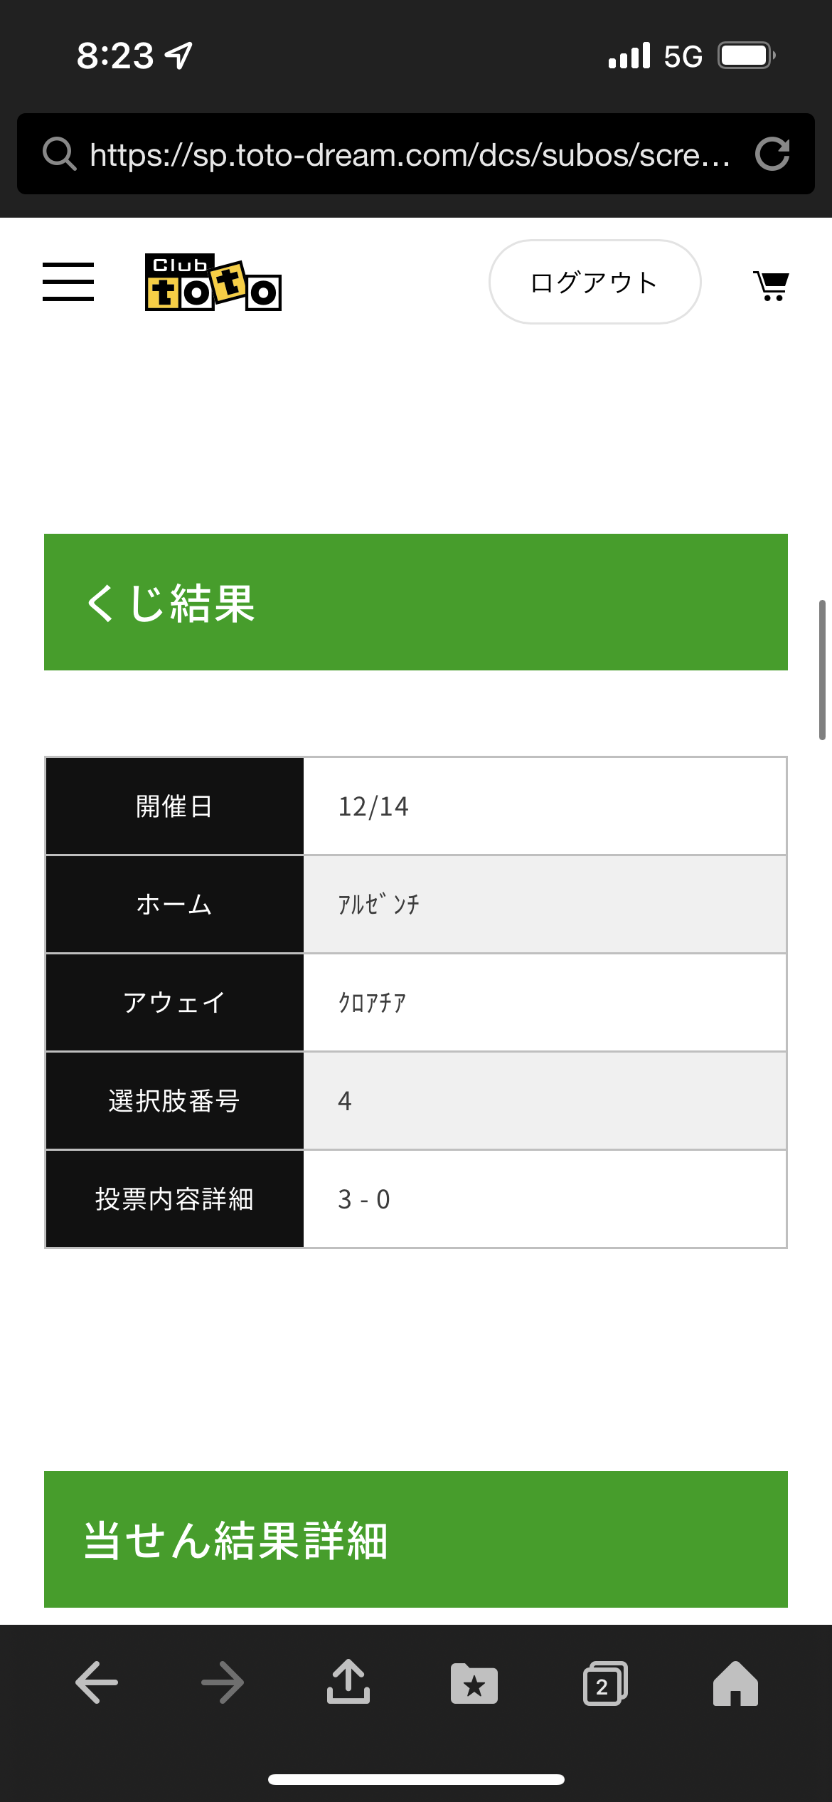The width and height of the screenshot is (832, 1802).
Task: Select the 開催日 12/14 row
Action: point(416,806)
